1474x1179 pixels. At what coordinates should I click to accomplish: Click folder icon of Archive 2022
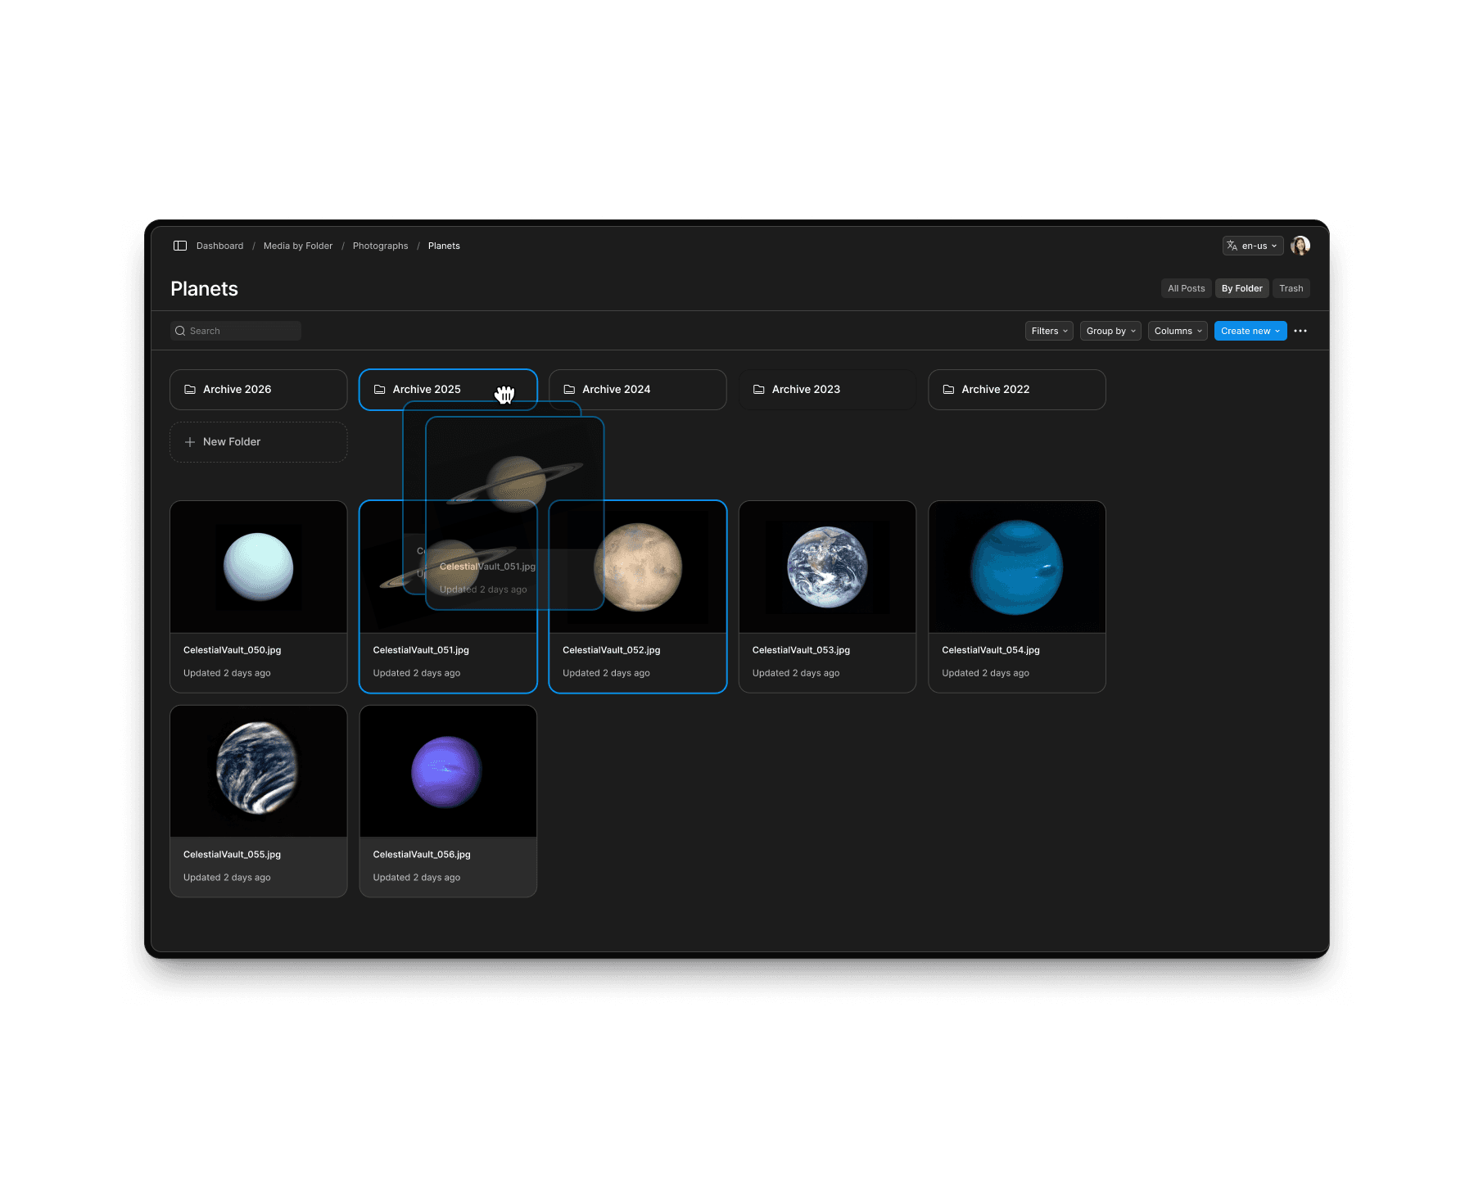pos(948,390)
